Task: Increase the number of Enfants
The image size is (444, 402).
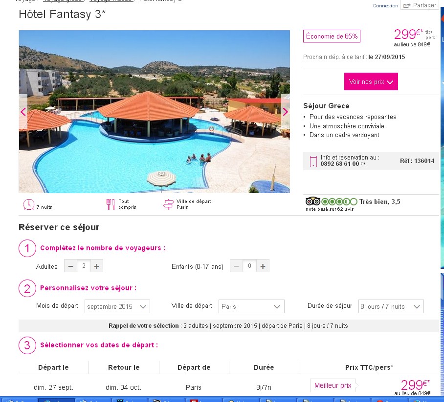Action: pyautogui.click(x=263, y=266)
